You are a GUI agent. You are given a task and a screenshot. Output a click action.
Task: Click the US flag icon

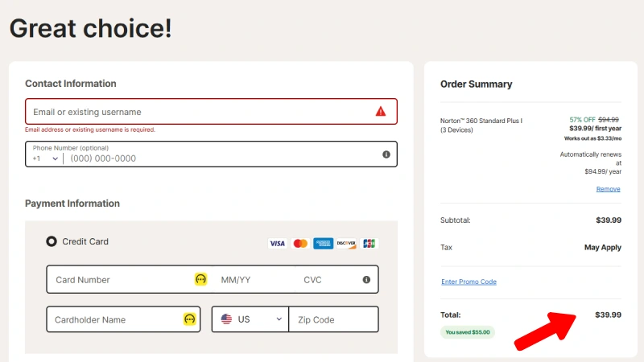[x=226, y=319]
